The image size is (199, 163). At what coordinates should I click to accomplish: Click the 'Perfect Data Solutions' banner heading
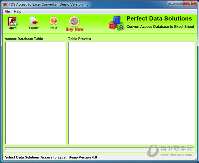[159, 18]
